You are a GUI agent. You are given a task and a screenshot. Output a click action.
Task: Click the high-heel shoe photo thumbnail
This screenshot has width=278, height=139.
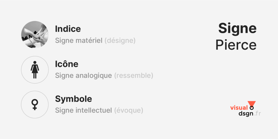pos(35,34)
